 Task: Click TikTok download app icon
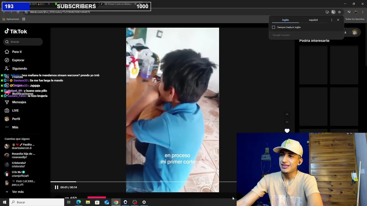(345, 32)
